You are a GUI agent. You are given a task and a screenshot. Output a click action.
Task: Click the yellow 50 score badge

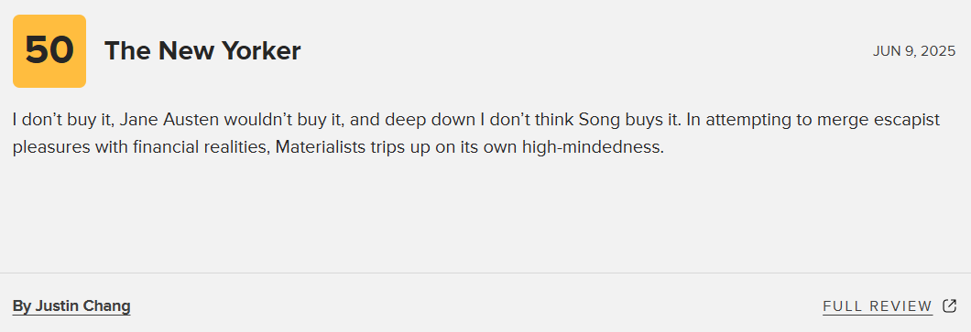click(x=49, y=51)
